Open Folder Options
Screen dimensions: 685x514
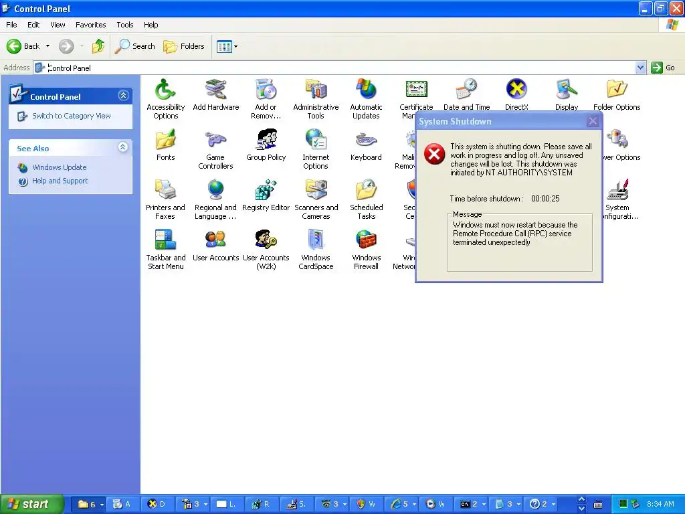[x=617, y=95]
